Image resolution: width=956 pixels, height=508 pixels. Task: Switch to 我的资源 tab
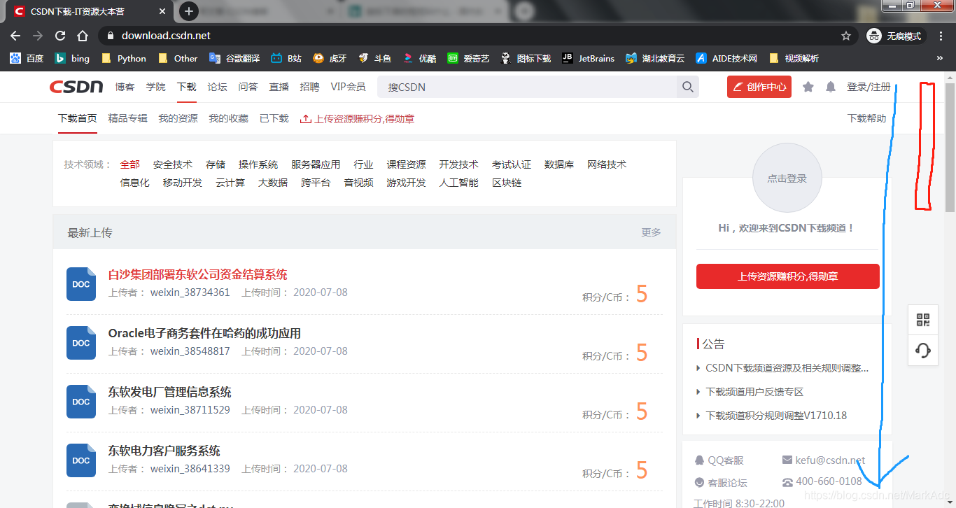(x=178, y=119)
